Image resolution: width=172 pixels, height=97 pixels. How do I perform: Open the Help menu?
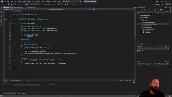click(59, 1)
